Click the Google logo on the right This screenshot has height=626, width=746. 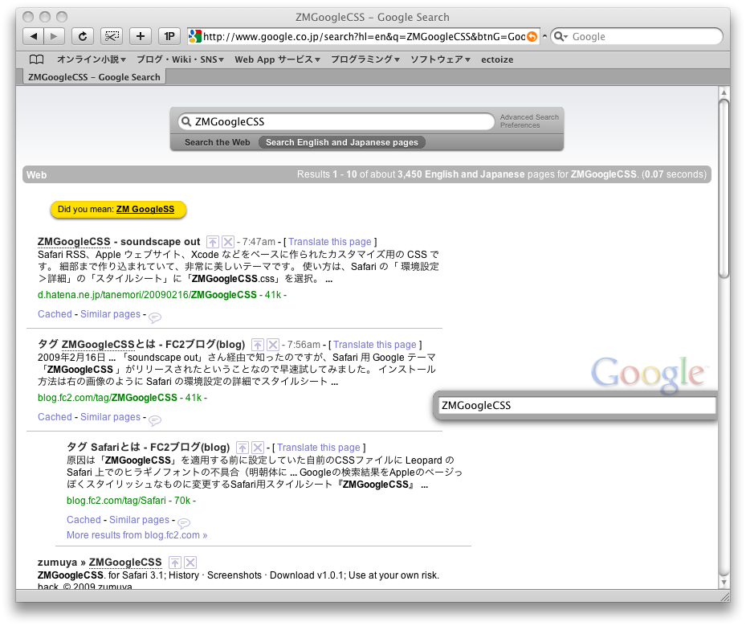pos(648,375)
